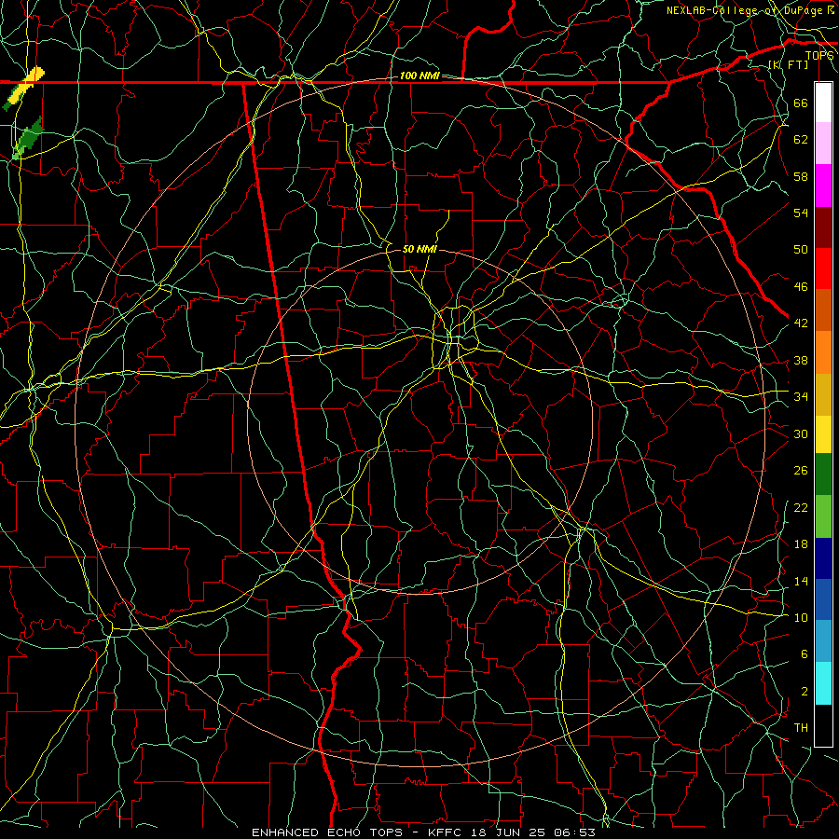Click legend value 38

tap(801, 360)
